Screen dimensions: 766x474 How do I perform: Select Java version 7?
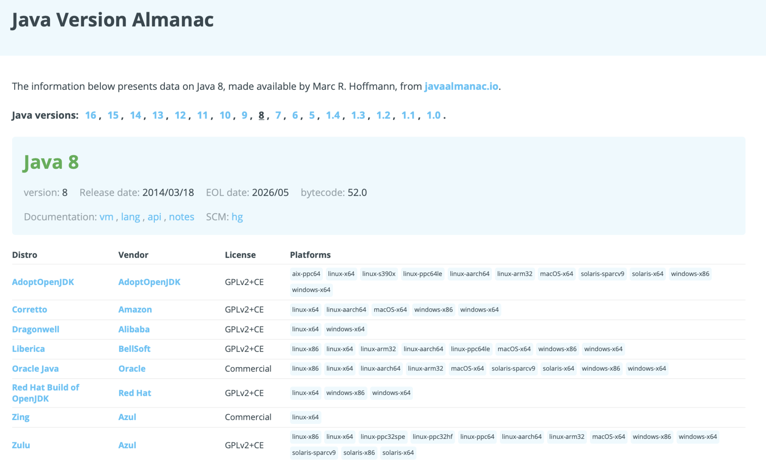coord(278,115)
